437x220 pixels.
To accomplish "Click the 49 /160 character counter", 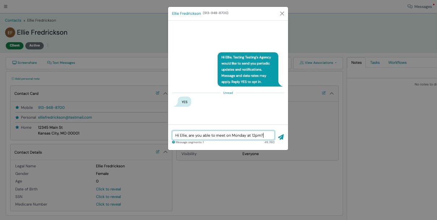I will point(269,142).
